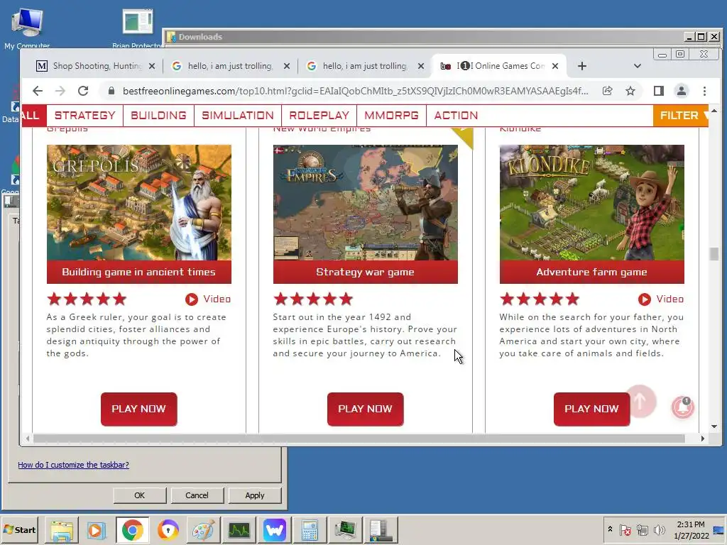Click the browser forward arrow

click(x=60, y=91)
